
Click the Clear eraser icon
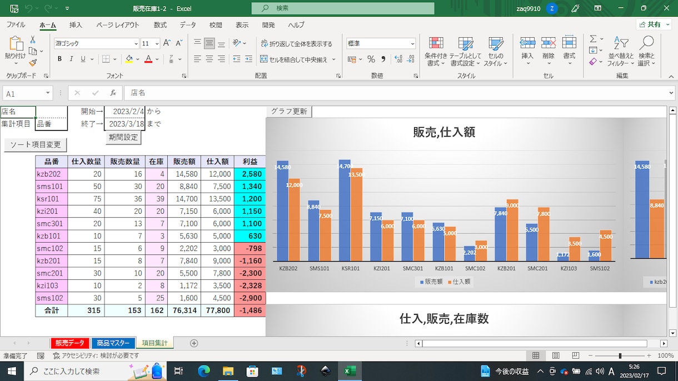(x=593, y=62)
